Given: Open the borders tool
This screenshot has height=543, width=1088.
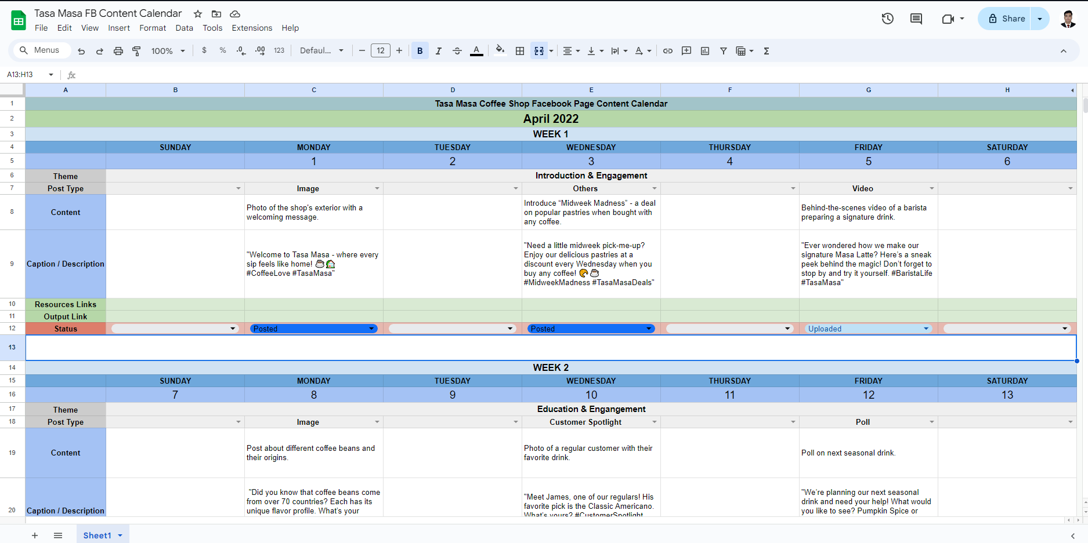Looking at the screenshot, I should pyautogui.click(x=520, y=51).
